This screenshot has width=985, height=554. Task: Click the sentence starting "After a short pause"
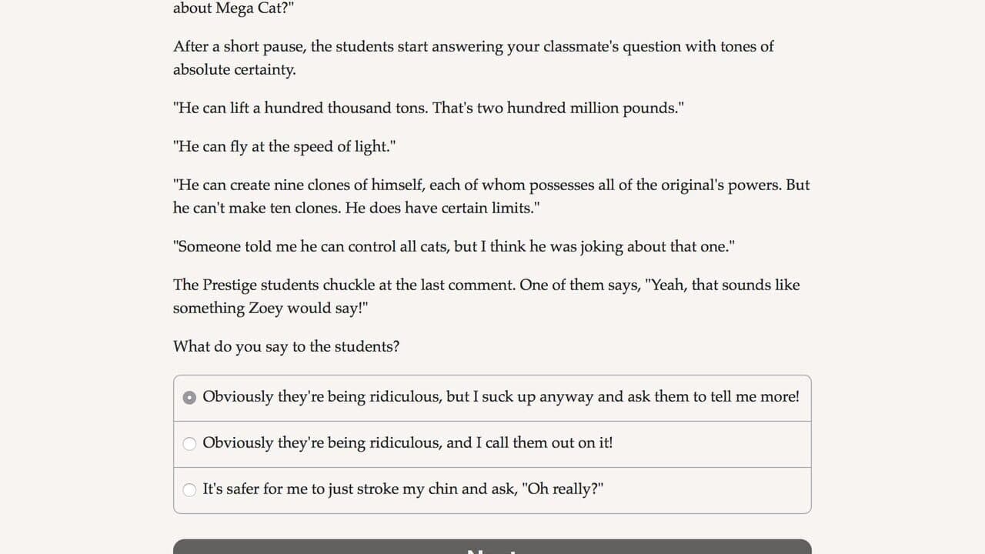click(x=473, y=58)
